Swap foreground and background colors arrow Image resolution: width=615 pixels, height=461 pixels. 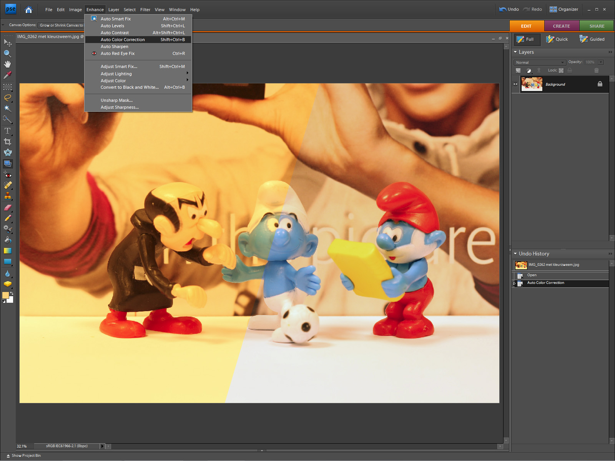[12, 293]
